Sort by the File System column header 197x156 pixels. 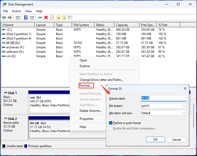[83, 25]
